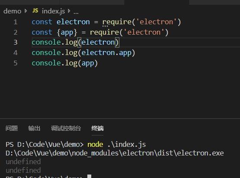Screen dimensions: 240x178
Task: Click line number 2 in gutter
Action: 16,32
